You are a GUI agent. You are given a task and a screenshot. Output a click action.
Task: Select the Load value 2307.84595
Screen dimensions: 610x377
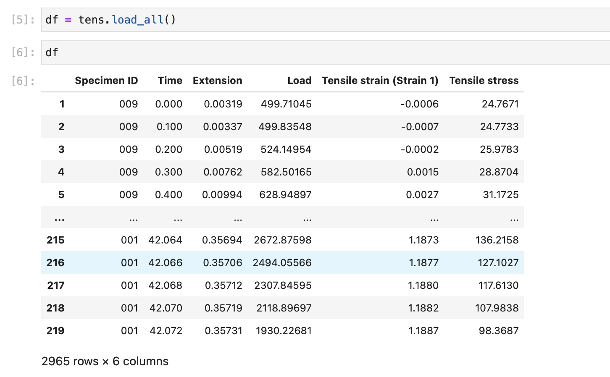click(283, 285)
